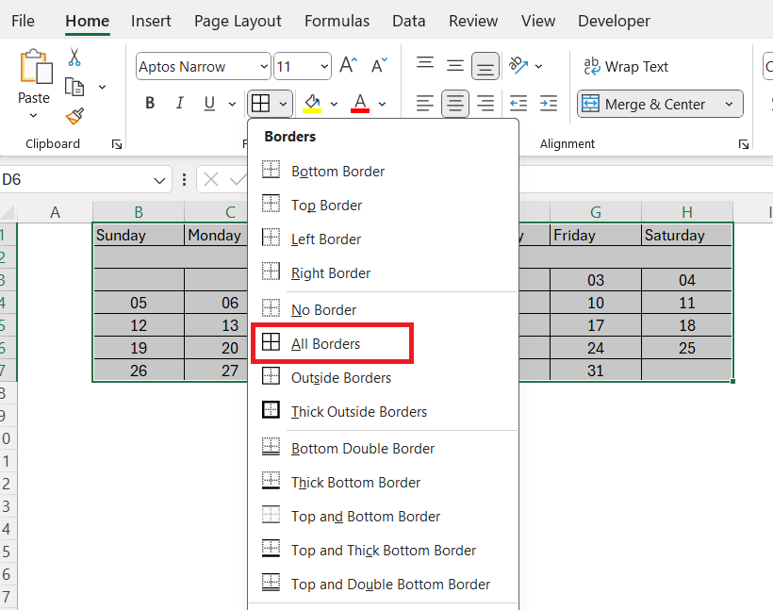Toggle Bottom Align button

[x=485, y=66]
